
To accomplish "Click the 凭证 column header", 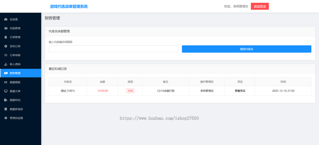I will 240,82.
